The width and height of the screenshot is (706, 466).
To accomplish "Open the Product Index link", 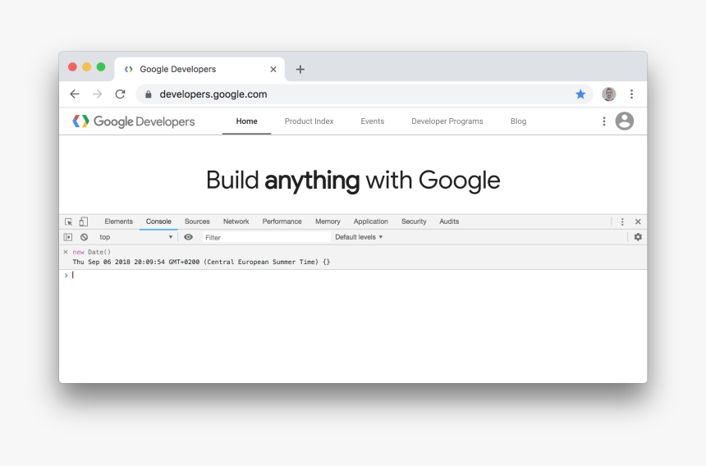I will click(309, 121).
